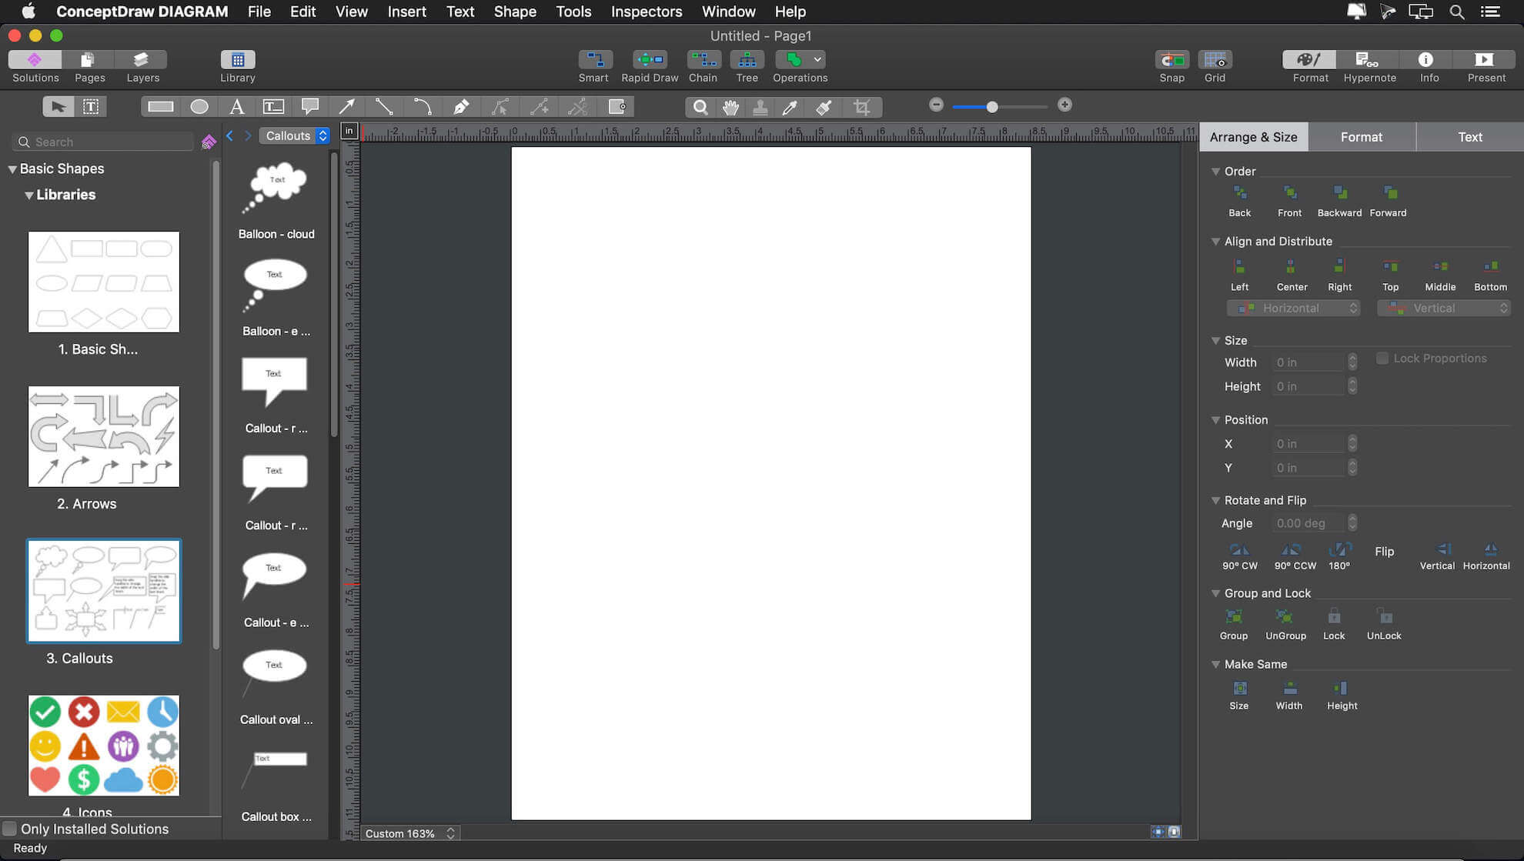Click the Chain connection icon
The height and width of the screenshot is (861, 1524).
tap(702, 60)
